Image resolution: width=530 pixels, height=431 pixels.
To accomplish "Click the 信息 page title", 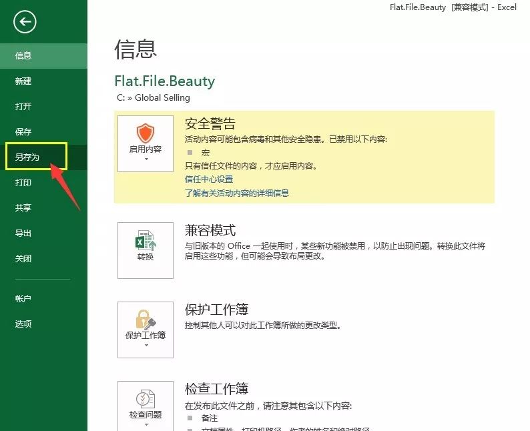I will click(x=136, y=49).
